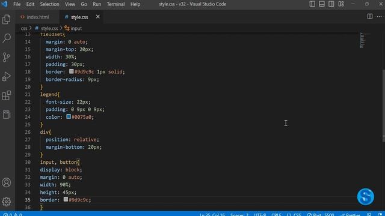
Task: Open the File menu
Action: 17,4
